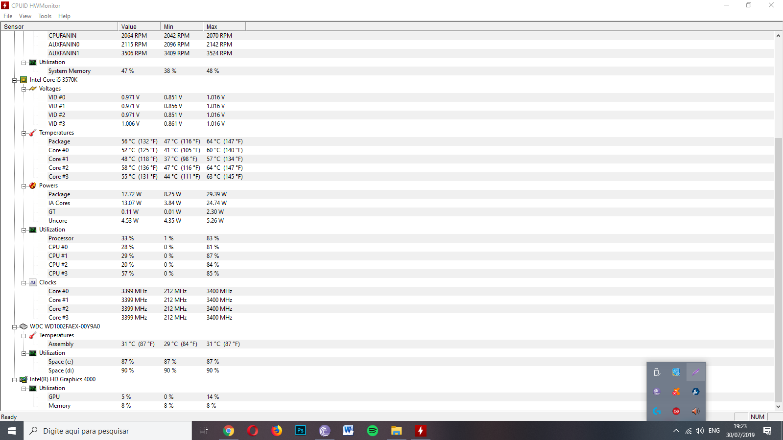Collapse the CPU Temperatures group
Image resolution: width=783 pixels, height=440 pixels.
coord(24,133)
